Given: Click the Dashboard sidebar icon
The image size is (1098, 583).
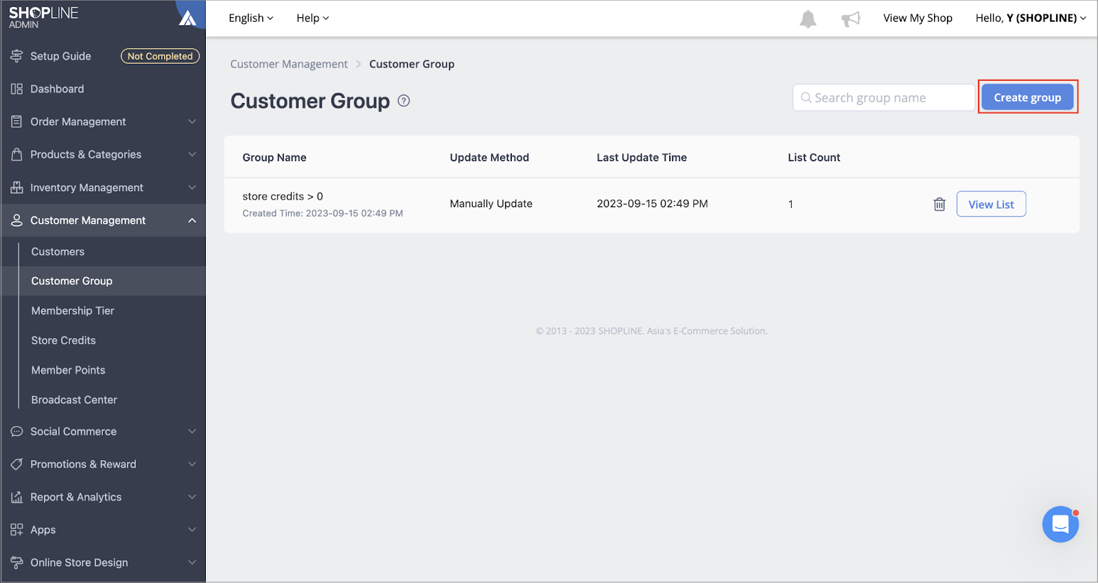Looking at the screenshot, I should click(16, 89).
